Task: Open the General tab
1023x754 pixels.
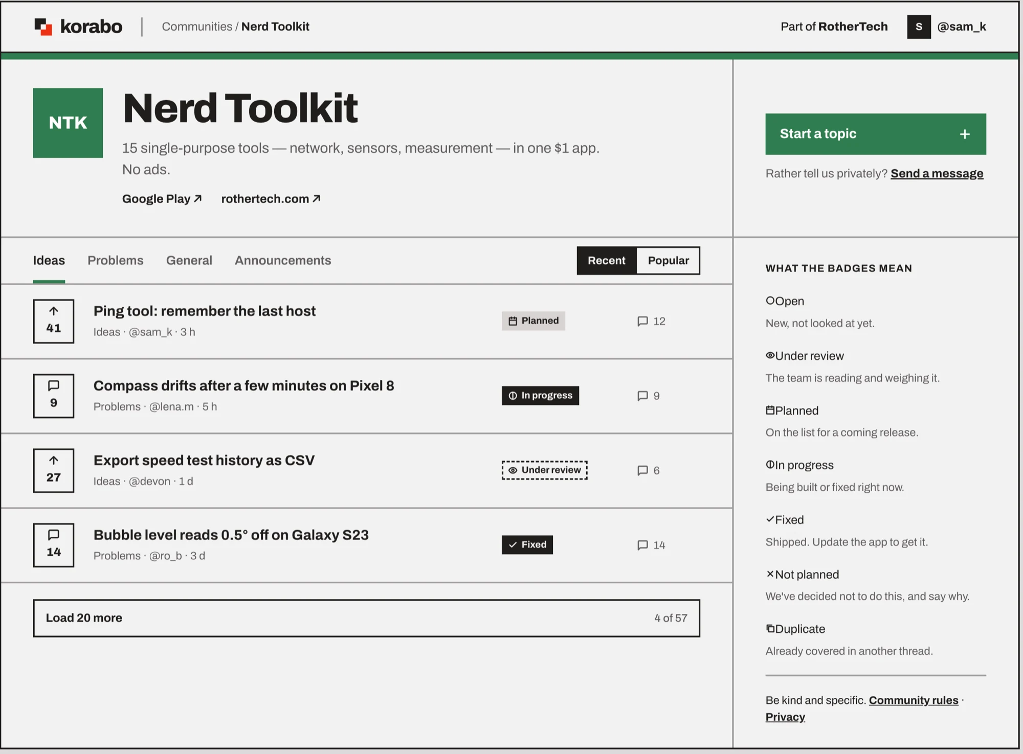Action: click(189, 261)
